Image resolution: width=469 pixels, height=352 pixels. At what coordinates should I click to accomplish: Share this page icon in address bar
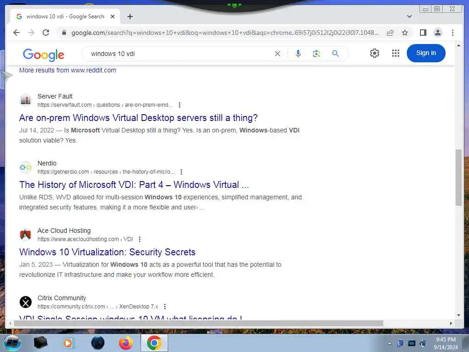[390, 33]
